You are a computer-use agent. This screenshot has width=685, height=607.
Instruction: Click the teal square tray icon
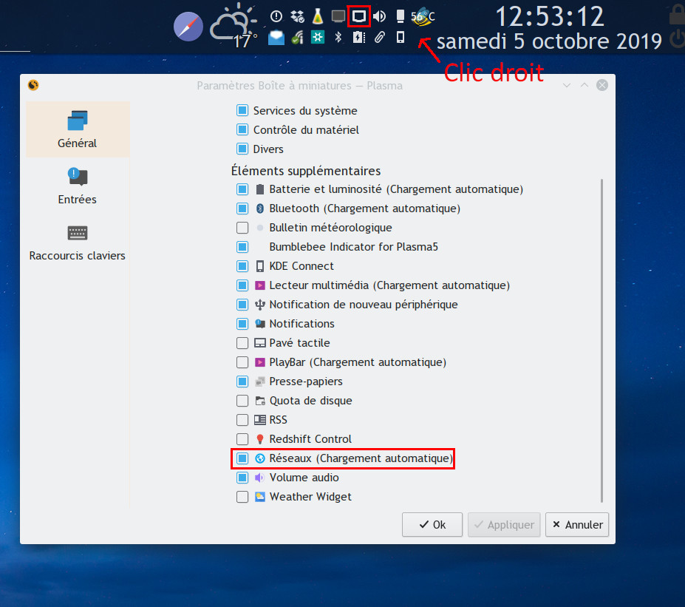tap(318, 37)
